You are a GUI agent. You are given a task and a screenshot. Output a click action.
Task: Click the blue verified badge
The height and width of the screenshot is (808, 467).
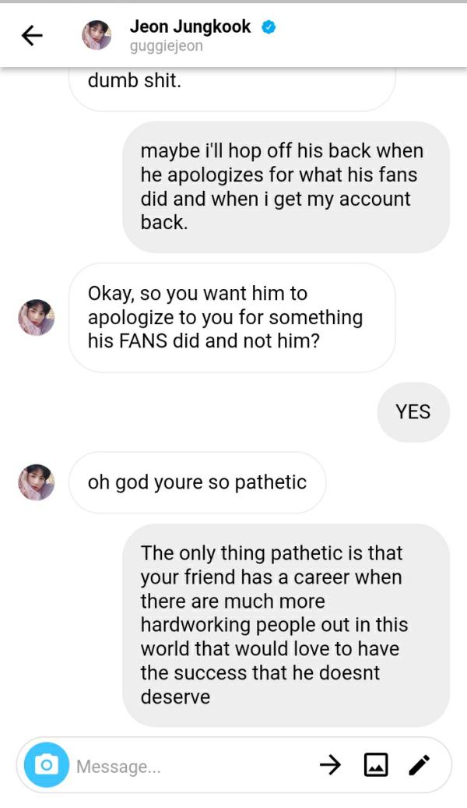pyautogui.click(x=269, y=27)
